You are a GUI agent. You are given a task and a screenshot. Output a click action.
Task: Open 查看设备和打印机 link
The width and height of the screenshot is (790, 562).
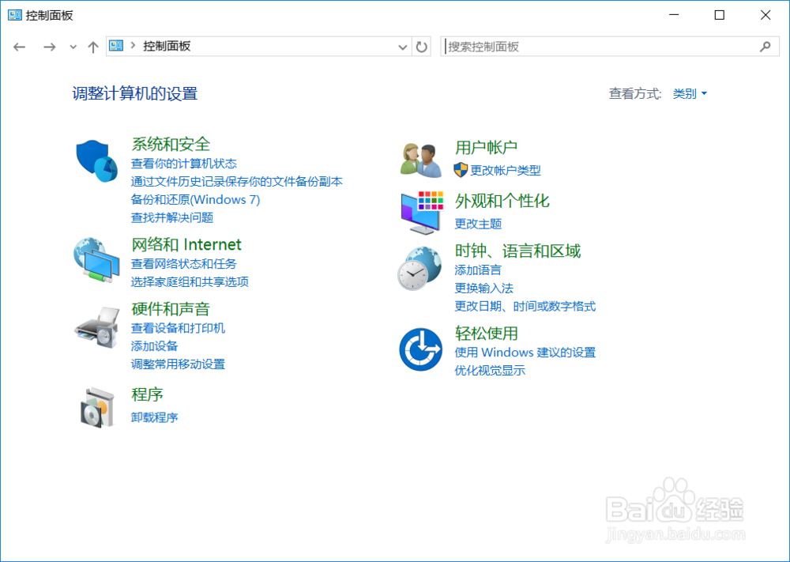click(x=177, y=328)
